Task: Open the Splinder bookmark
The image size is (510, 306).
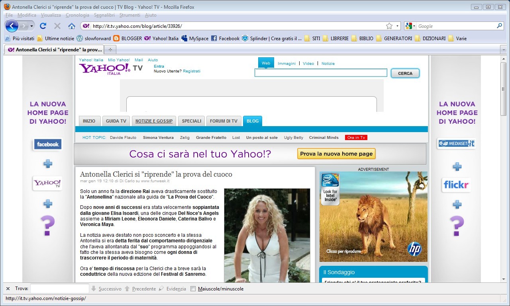Action: (272, 39)
